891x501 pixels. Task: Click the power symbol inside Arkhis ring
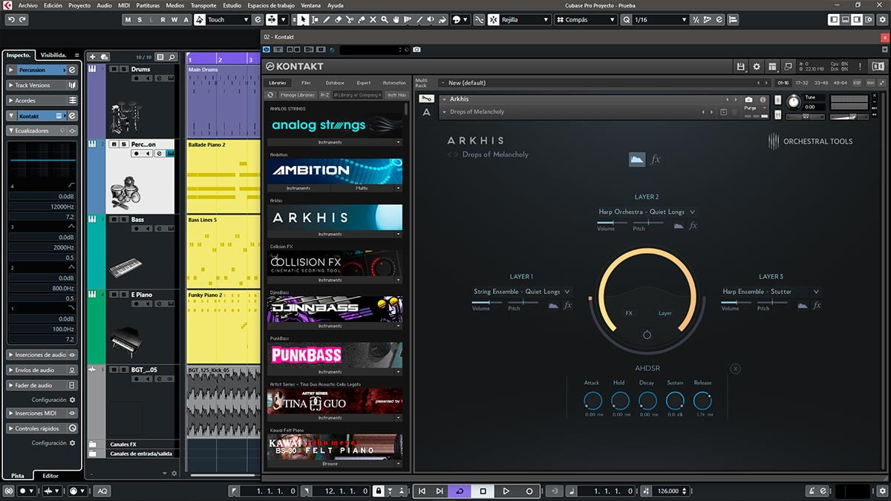[647, 335]
